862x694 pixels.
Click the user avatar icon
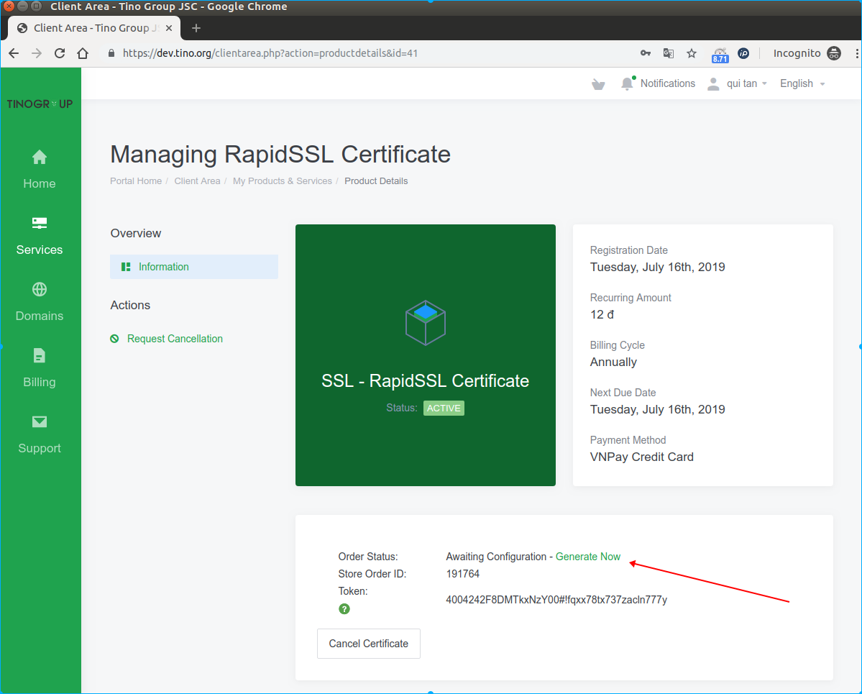(x=713, y=83)
